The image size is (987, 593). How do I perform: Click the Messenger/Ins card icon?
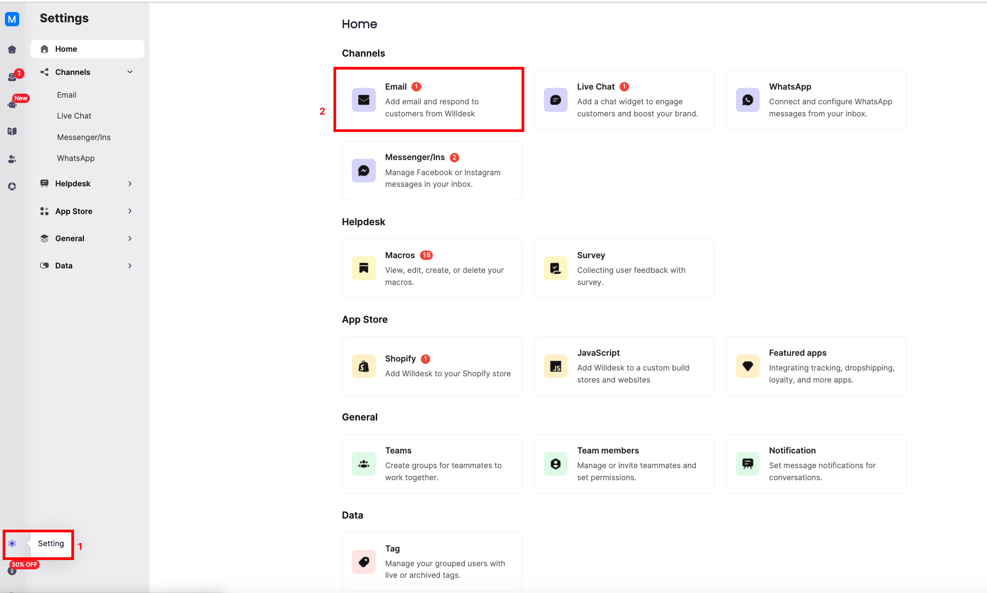click(x=364, y=170)
